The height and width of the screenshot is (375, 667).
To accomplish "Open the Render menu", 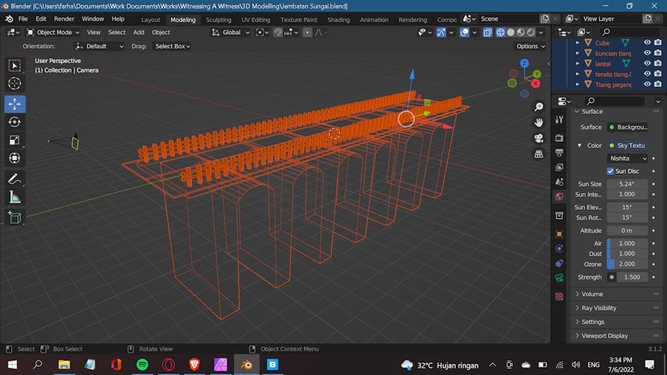I will point(64,19).
